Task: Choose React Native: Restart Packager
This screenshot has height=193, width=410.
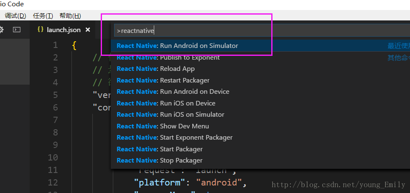Action: coord(260,80)
